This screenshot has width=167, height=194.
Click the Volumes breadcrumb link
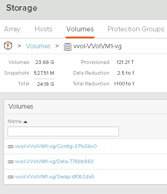(38, 46)
